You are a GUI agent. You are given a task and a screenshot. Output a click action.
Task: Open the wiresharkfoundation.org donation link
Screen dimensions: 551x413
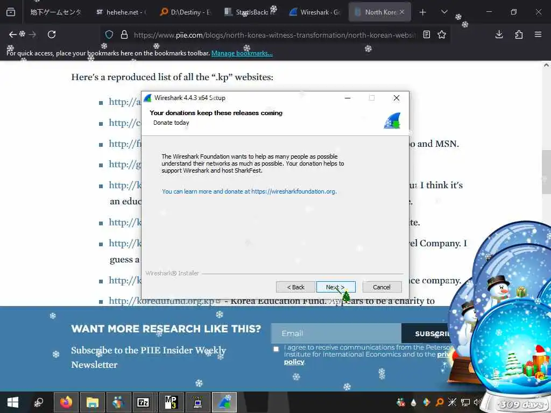click(249, 191)
